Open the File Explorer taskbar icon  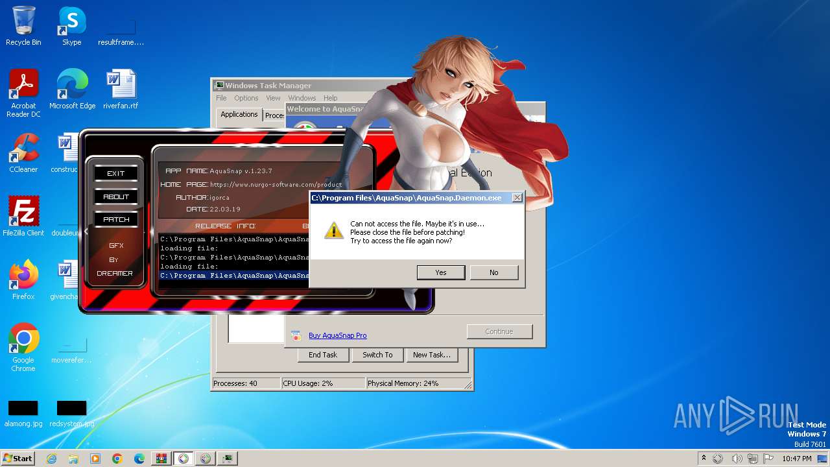73,459
